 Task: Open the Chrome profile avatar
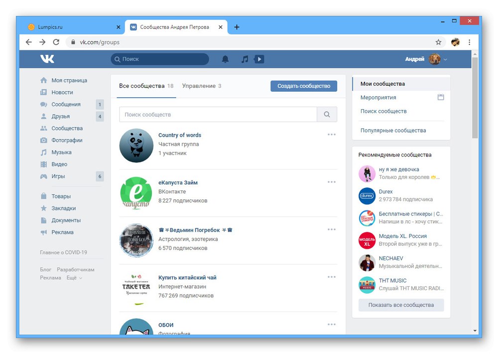[x=456, y=42]
